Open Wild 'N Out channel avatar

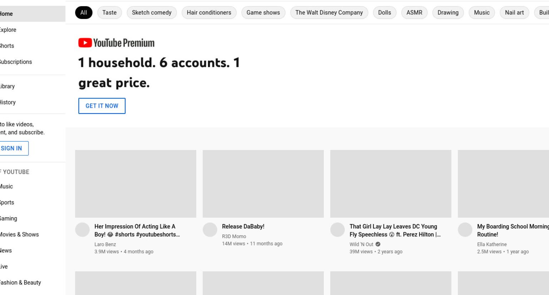coord(337,230)
